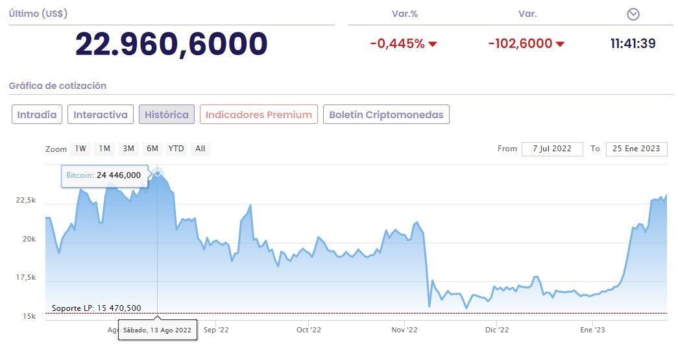Choose the 6M zoom range
The width and height of the screenshot is (678, 346).
[152, 149]
